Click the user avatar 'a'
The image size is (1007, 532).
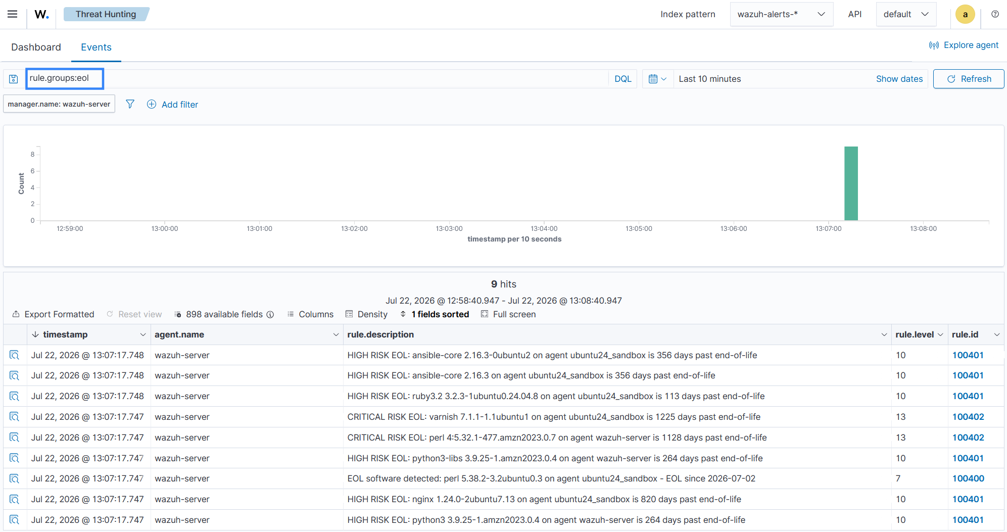[965, 14]
